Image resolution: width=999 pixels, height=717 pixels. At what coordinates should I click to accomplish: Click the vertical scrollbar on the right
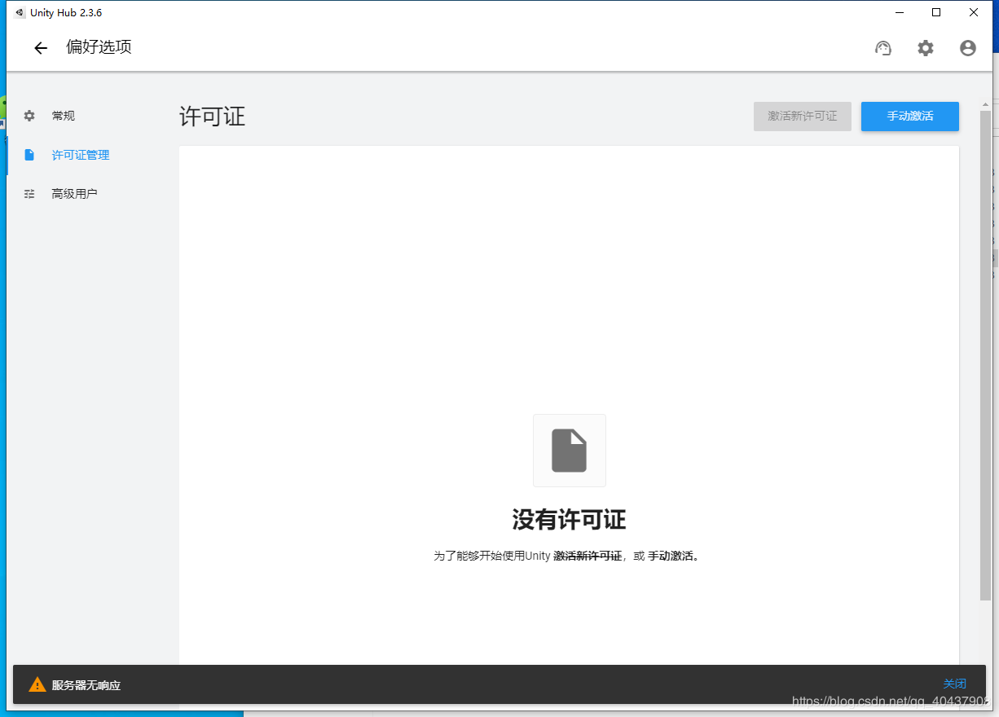click(985, 356)
